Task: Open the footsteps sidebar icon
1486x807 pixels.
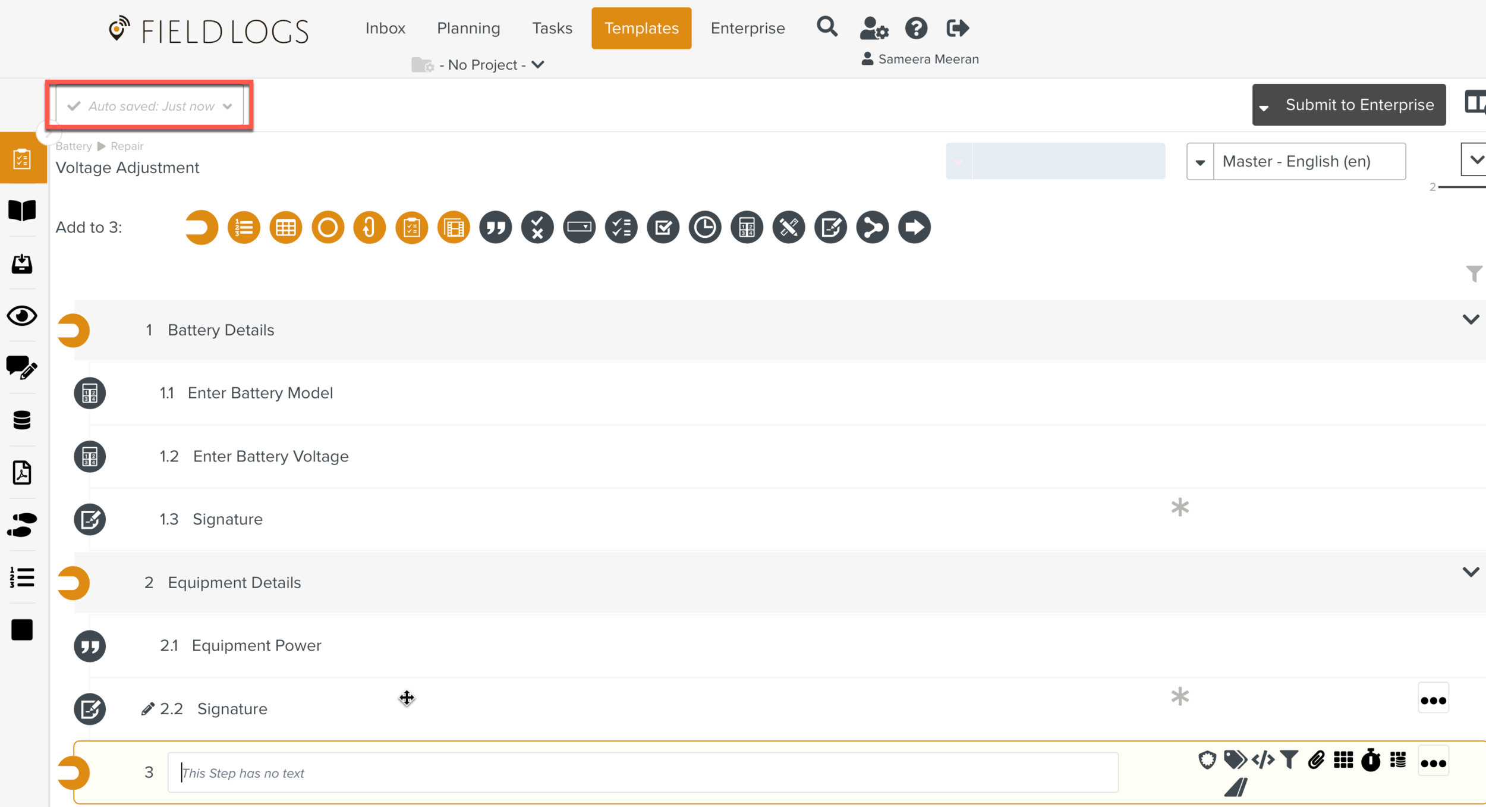Action: point(23,525)
